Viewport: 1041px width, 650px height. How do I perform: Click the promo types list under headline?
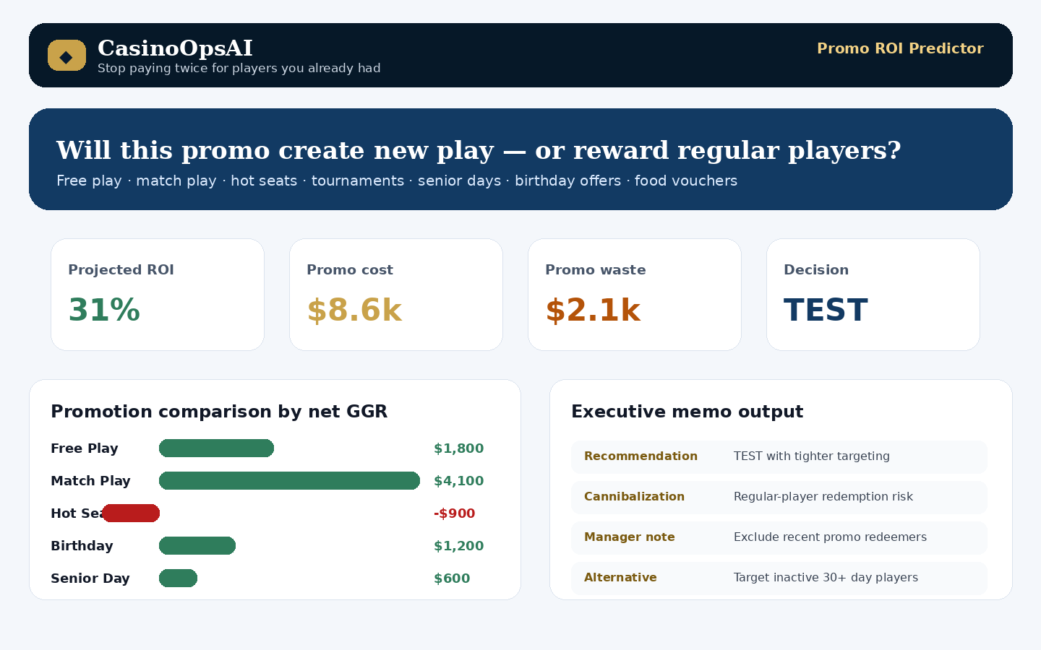tap(397, 181)
